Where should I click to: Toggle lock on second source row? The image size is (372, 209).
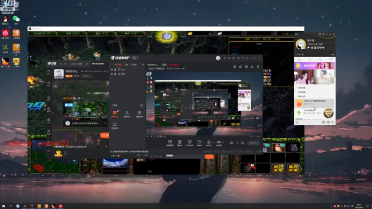point(115,74)
